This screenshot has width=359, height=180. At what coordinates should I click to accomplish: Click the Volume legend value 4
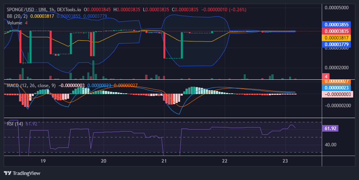[x=26, y=23]
